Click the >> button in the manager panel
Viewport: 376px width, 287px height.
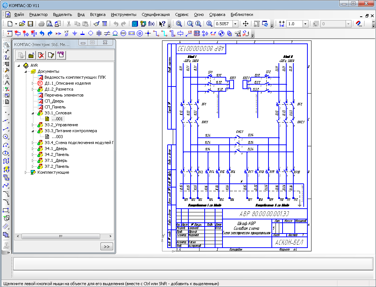pyautogui.click(x=106, y=246)
